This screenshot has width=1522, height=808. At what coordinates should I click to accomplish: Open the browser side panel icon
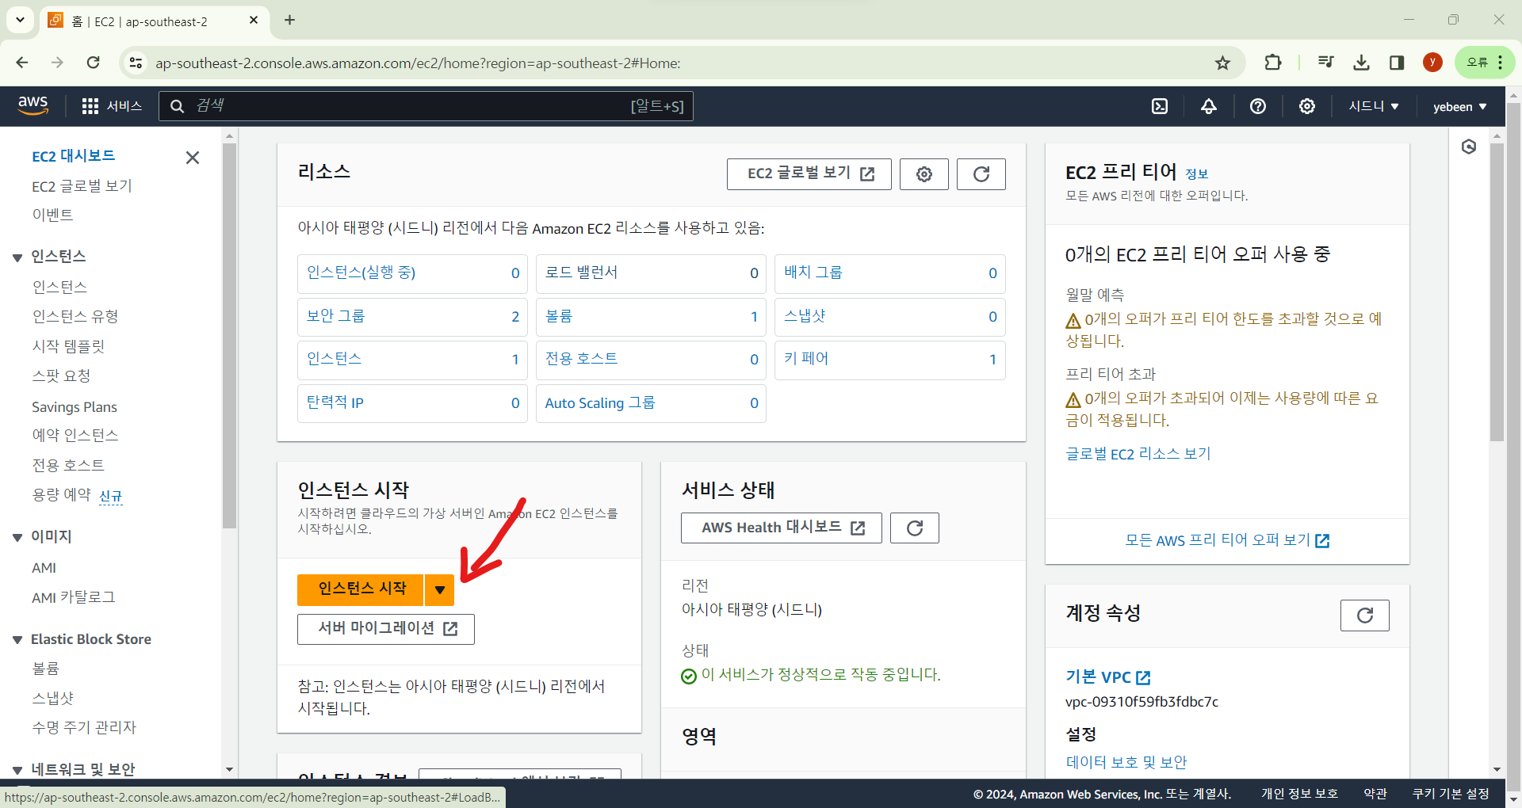[1397, 63]
